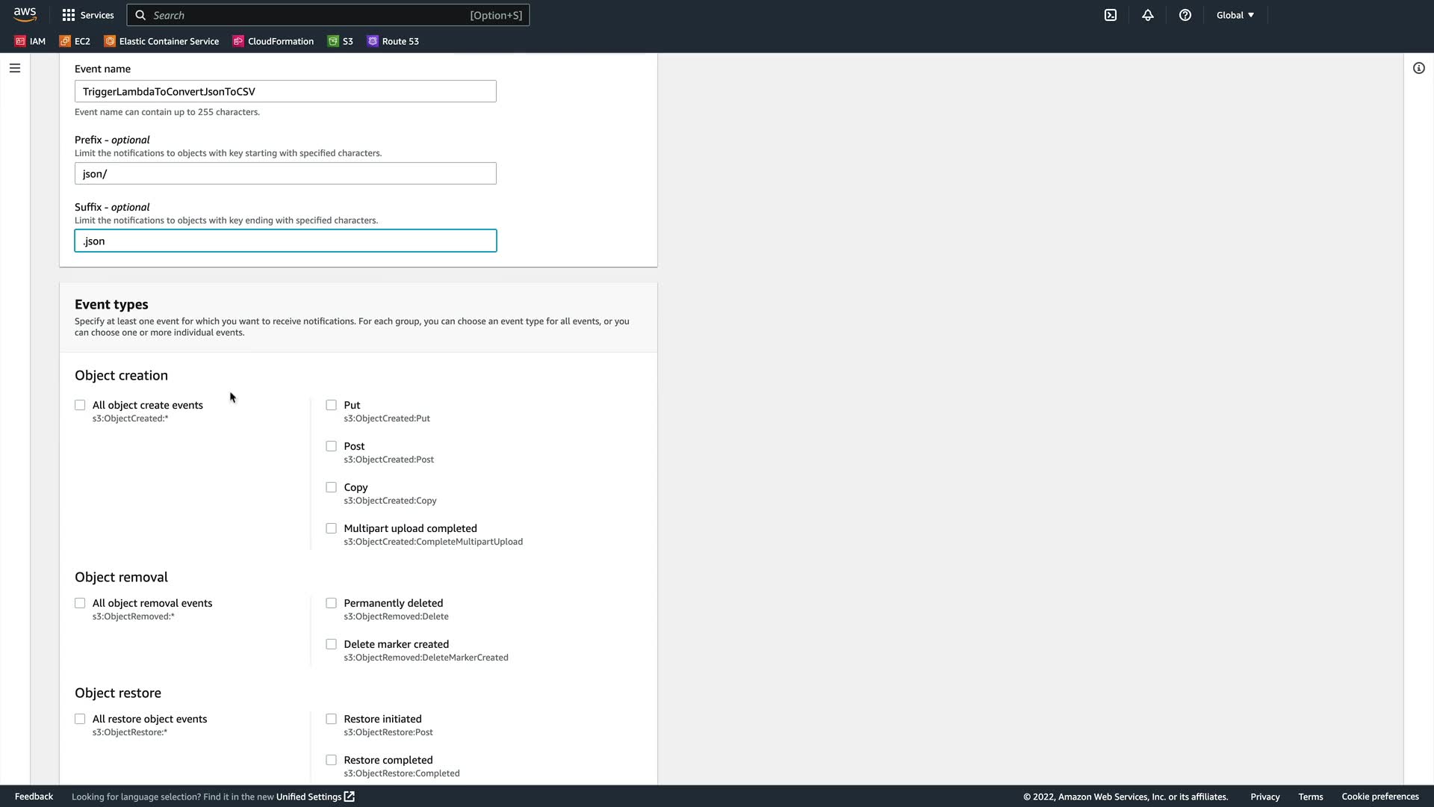
Task: Click the AWS logo home icon
Action: coord(25,15)
